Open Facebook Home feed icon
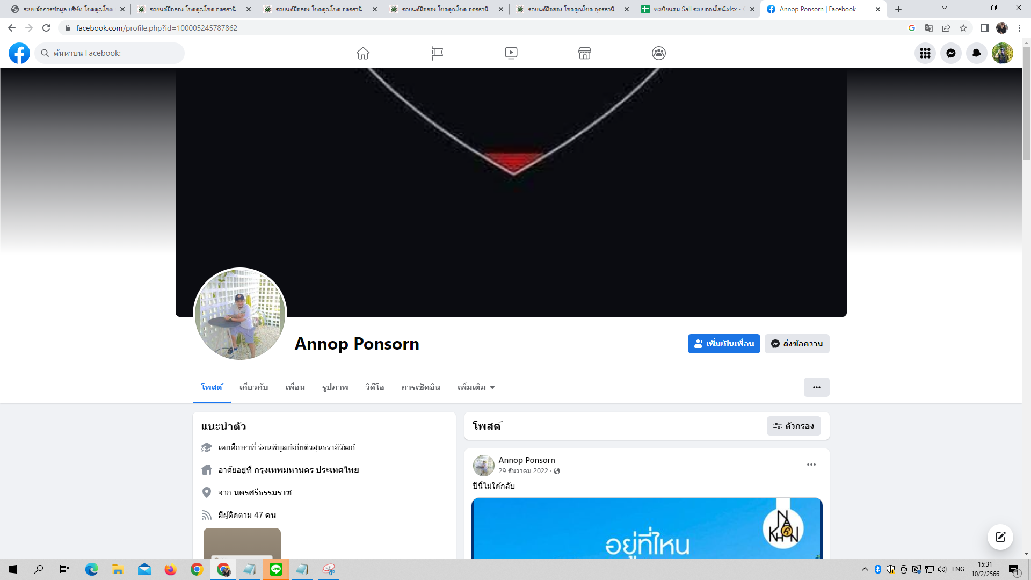The height and width of the screenshot is (580, 1031). coord(363,53)
